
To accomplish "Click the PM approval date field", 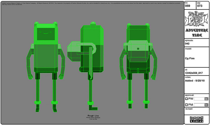I will coord(199,105).
